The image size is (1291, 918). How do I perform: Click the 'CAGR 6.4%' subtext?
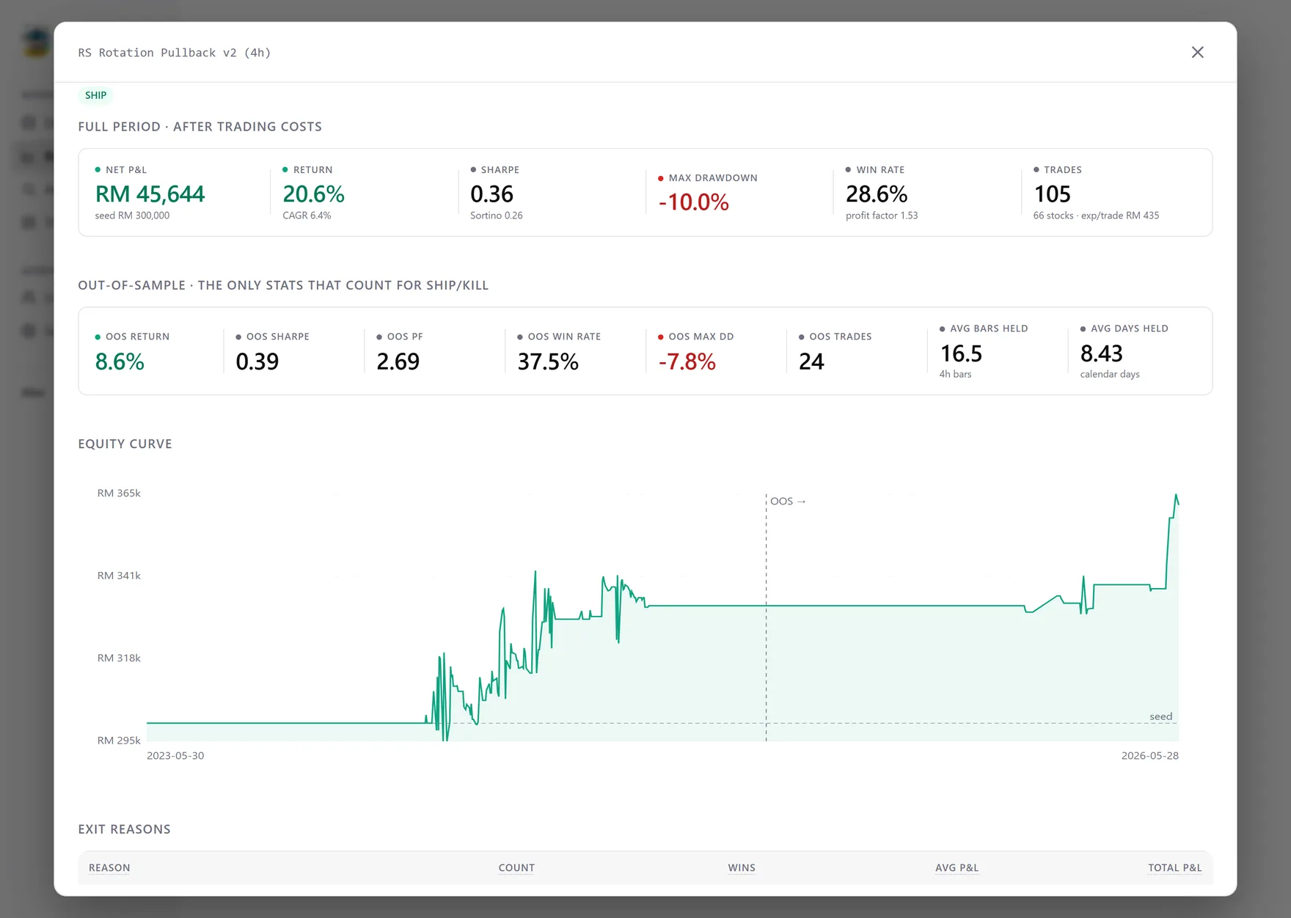[x=307, y=216]
